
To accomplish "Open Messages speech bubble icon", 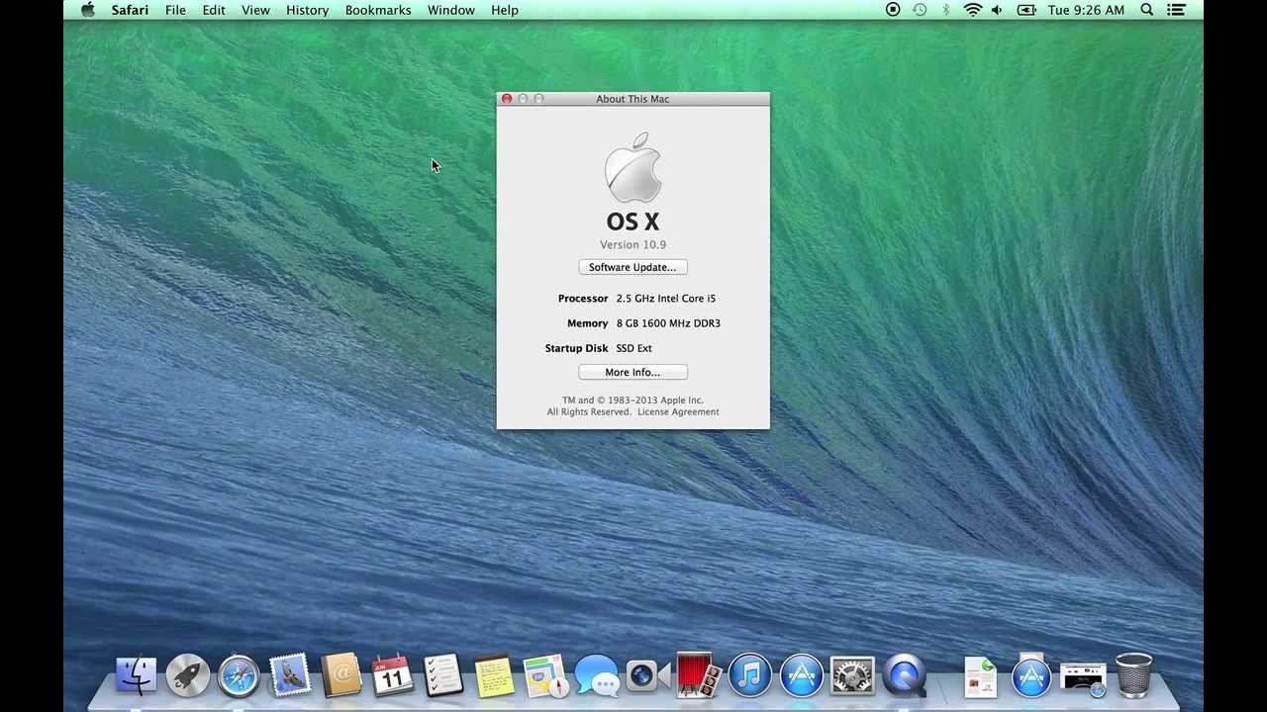I will point(597,676).
